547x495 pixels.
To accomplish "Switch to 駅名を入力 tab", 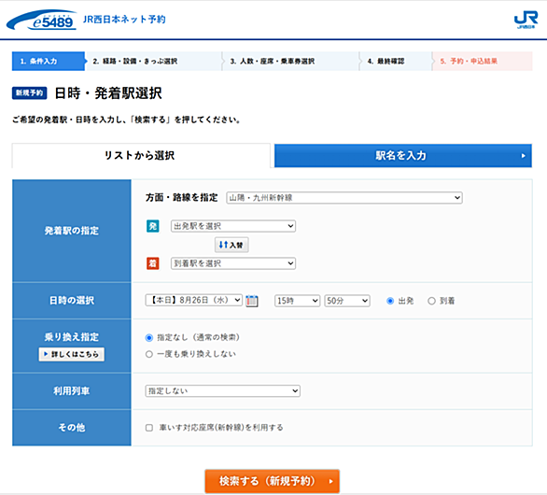I will [x=403, y=156].
